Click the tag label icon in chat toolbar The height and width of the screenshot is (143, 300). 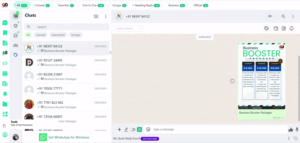[x=266, y=28]
